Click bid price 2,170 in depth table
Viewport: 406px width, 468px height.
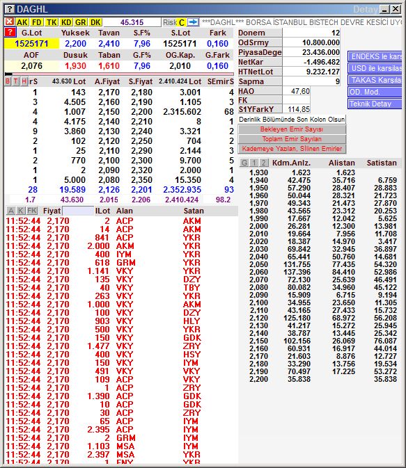click(x=109, y=92)
